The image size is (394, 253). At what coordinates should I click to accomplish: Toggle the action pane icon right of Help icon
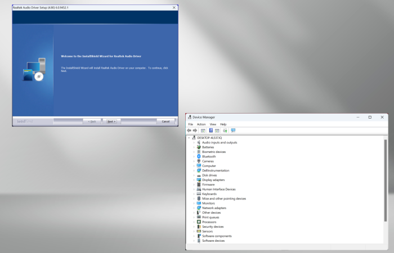pos(217,130)
